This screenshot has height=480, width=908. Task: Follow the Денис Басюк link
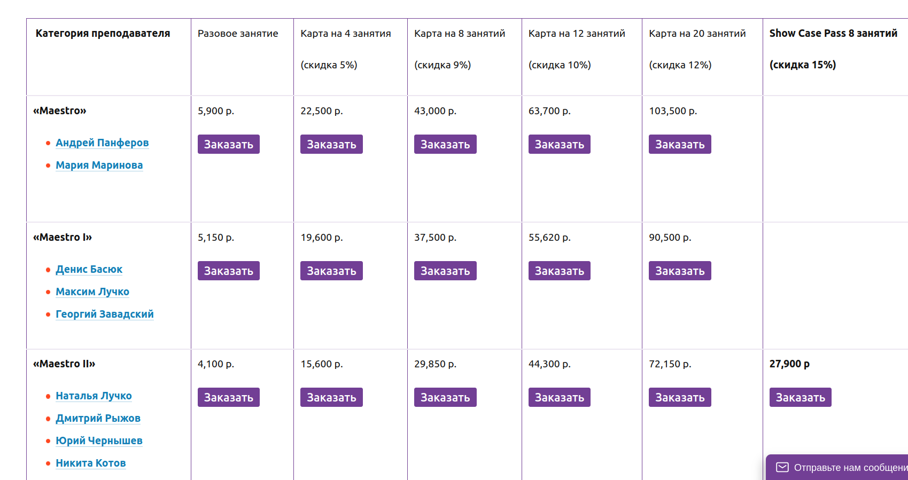click(89, 270)
